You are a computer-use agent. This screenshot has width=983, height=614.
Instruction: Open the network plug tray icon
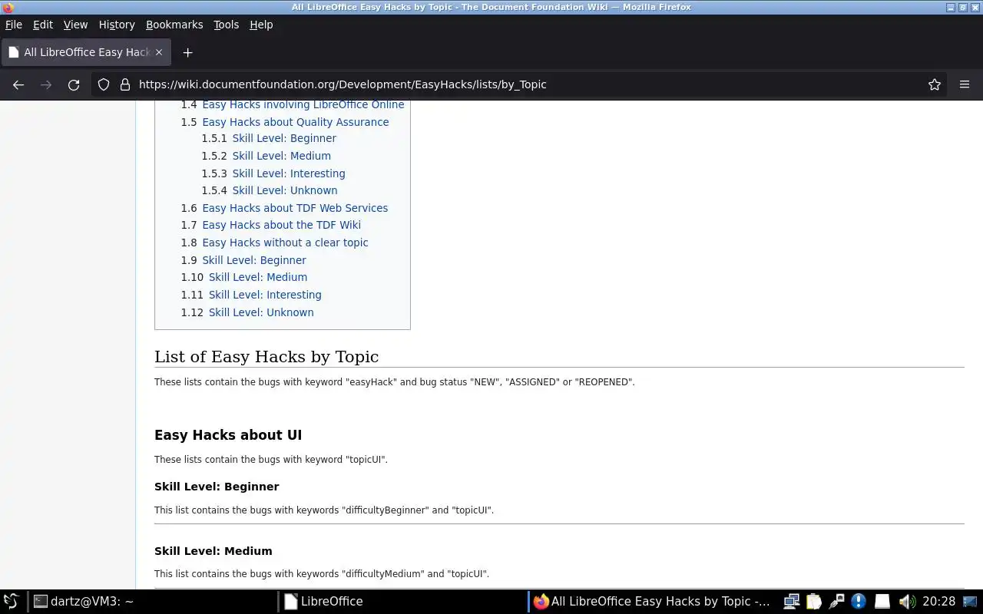coord(836,601)
